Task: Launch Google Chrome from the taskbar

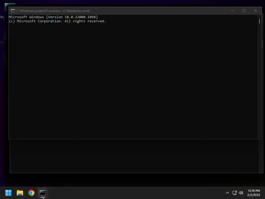Action: [x=31, y=193]
